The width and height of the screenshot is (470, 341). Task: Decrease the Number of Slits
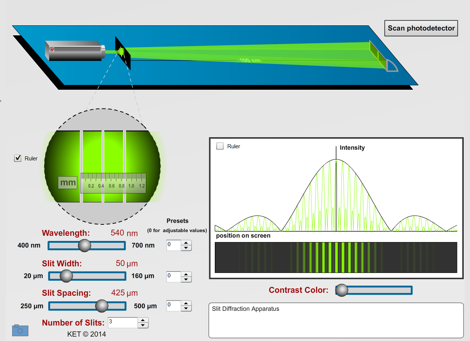(x=143, y=326)
